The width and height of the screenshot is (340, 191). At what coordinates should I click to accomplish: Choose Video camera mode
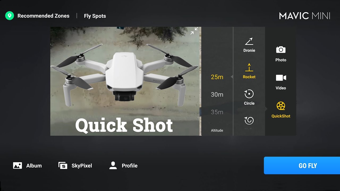pyautogui.click(x=281, y=78)
